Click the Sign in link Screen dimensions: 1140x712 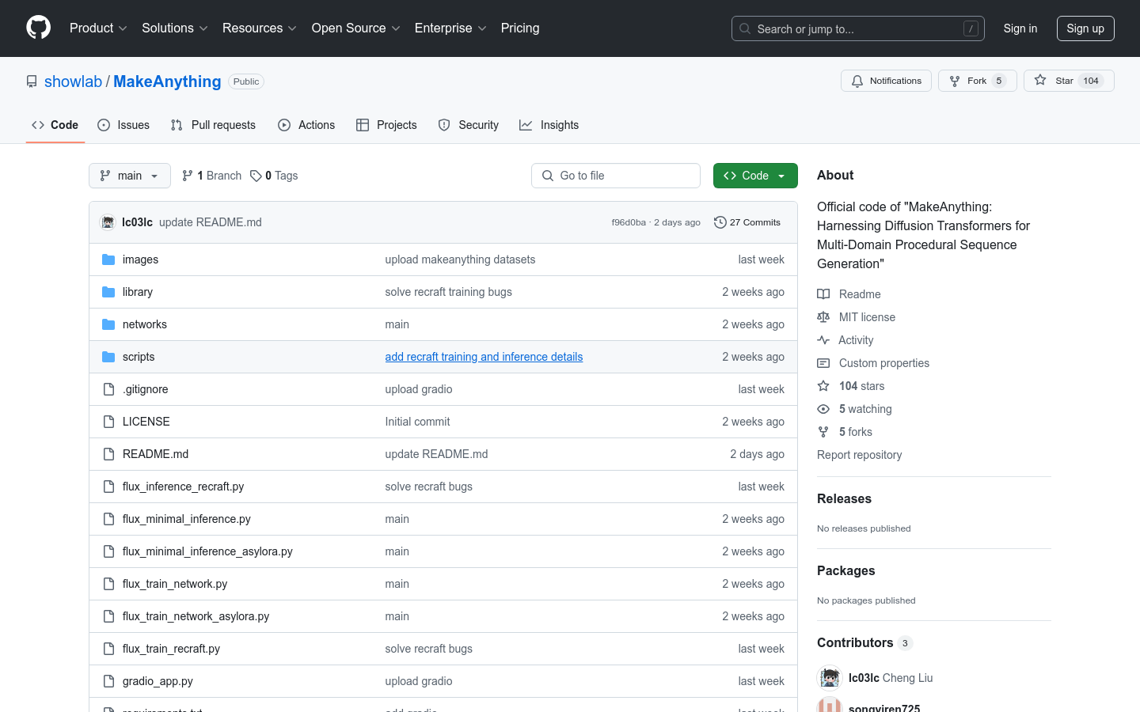[1020, 28]
